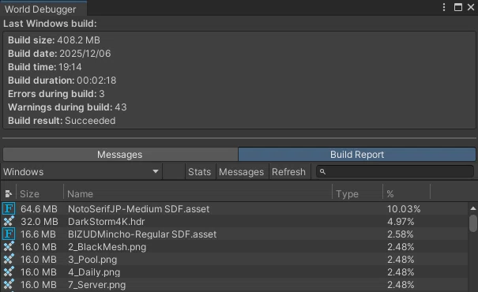Click the Build duration 00:02:18 line

click(62, 80)
